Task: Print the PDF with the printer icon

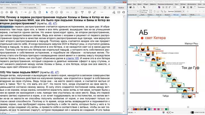Action: pyautogui.click(x=12, y=12)
